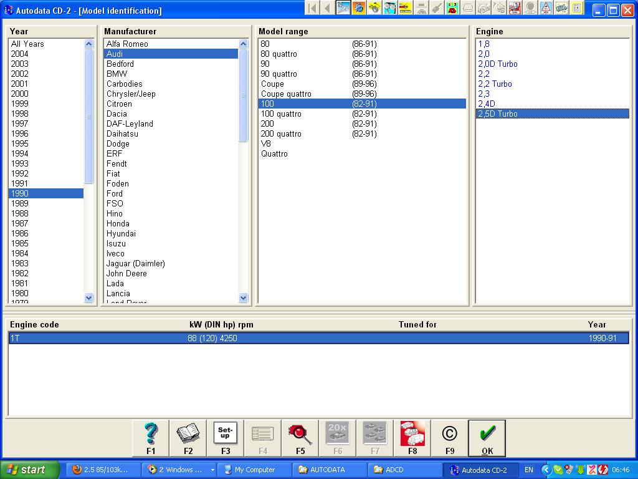Open the F3 Set-up options

tap(226, 438)
